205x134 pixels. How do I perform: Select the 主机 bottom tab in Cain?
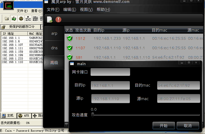click(8, 115)
